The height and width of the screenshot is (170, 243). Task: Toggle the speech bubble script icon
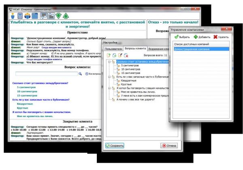(44, 16)
